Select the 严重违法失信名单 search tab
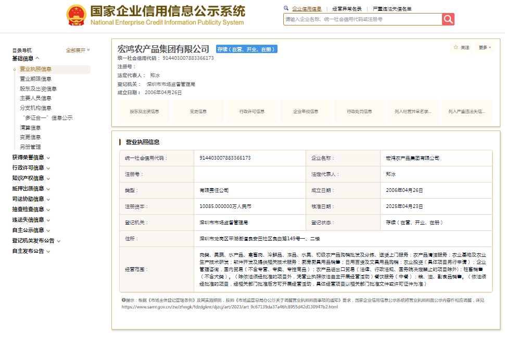Viewport: 505px width, 338px height. coord(392,9)
